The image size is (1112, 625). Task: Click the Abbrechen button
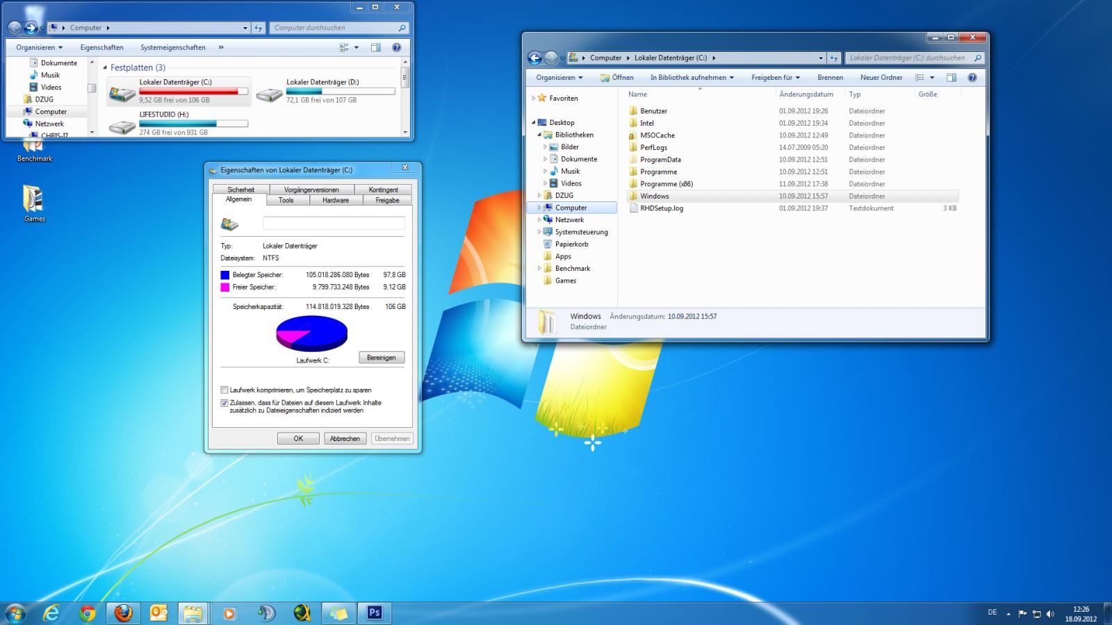point(345,438)
